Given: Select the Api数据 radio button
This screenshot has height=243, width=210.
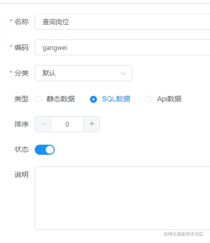Looking at the screenshot, I should click(x=149, y=99).
